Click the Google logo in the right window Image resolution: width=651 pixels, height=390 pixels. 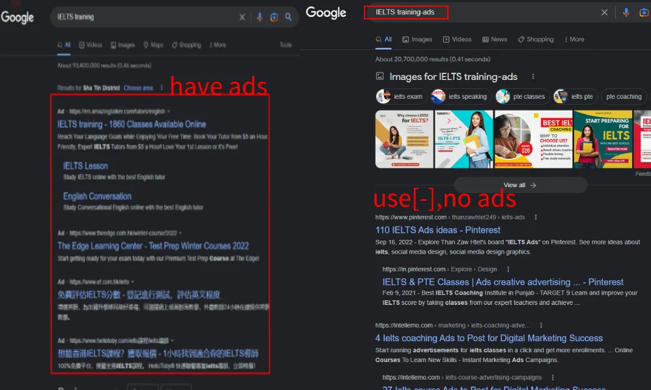(326, 13)
